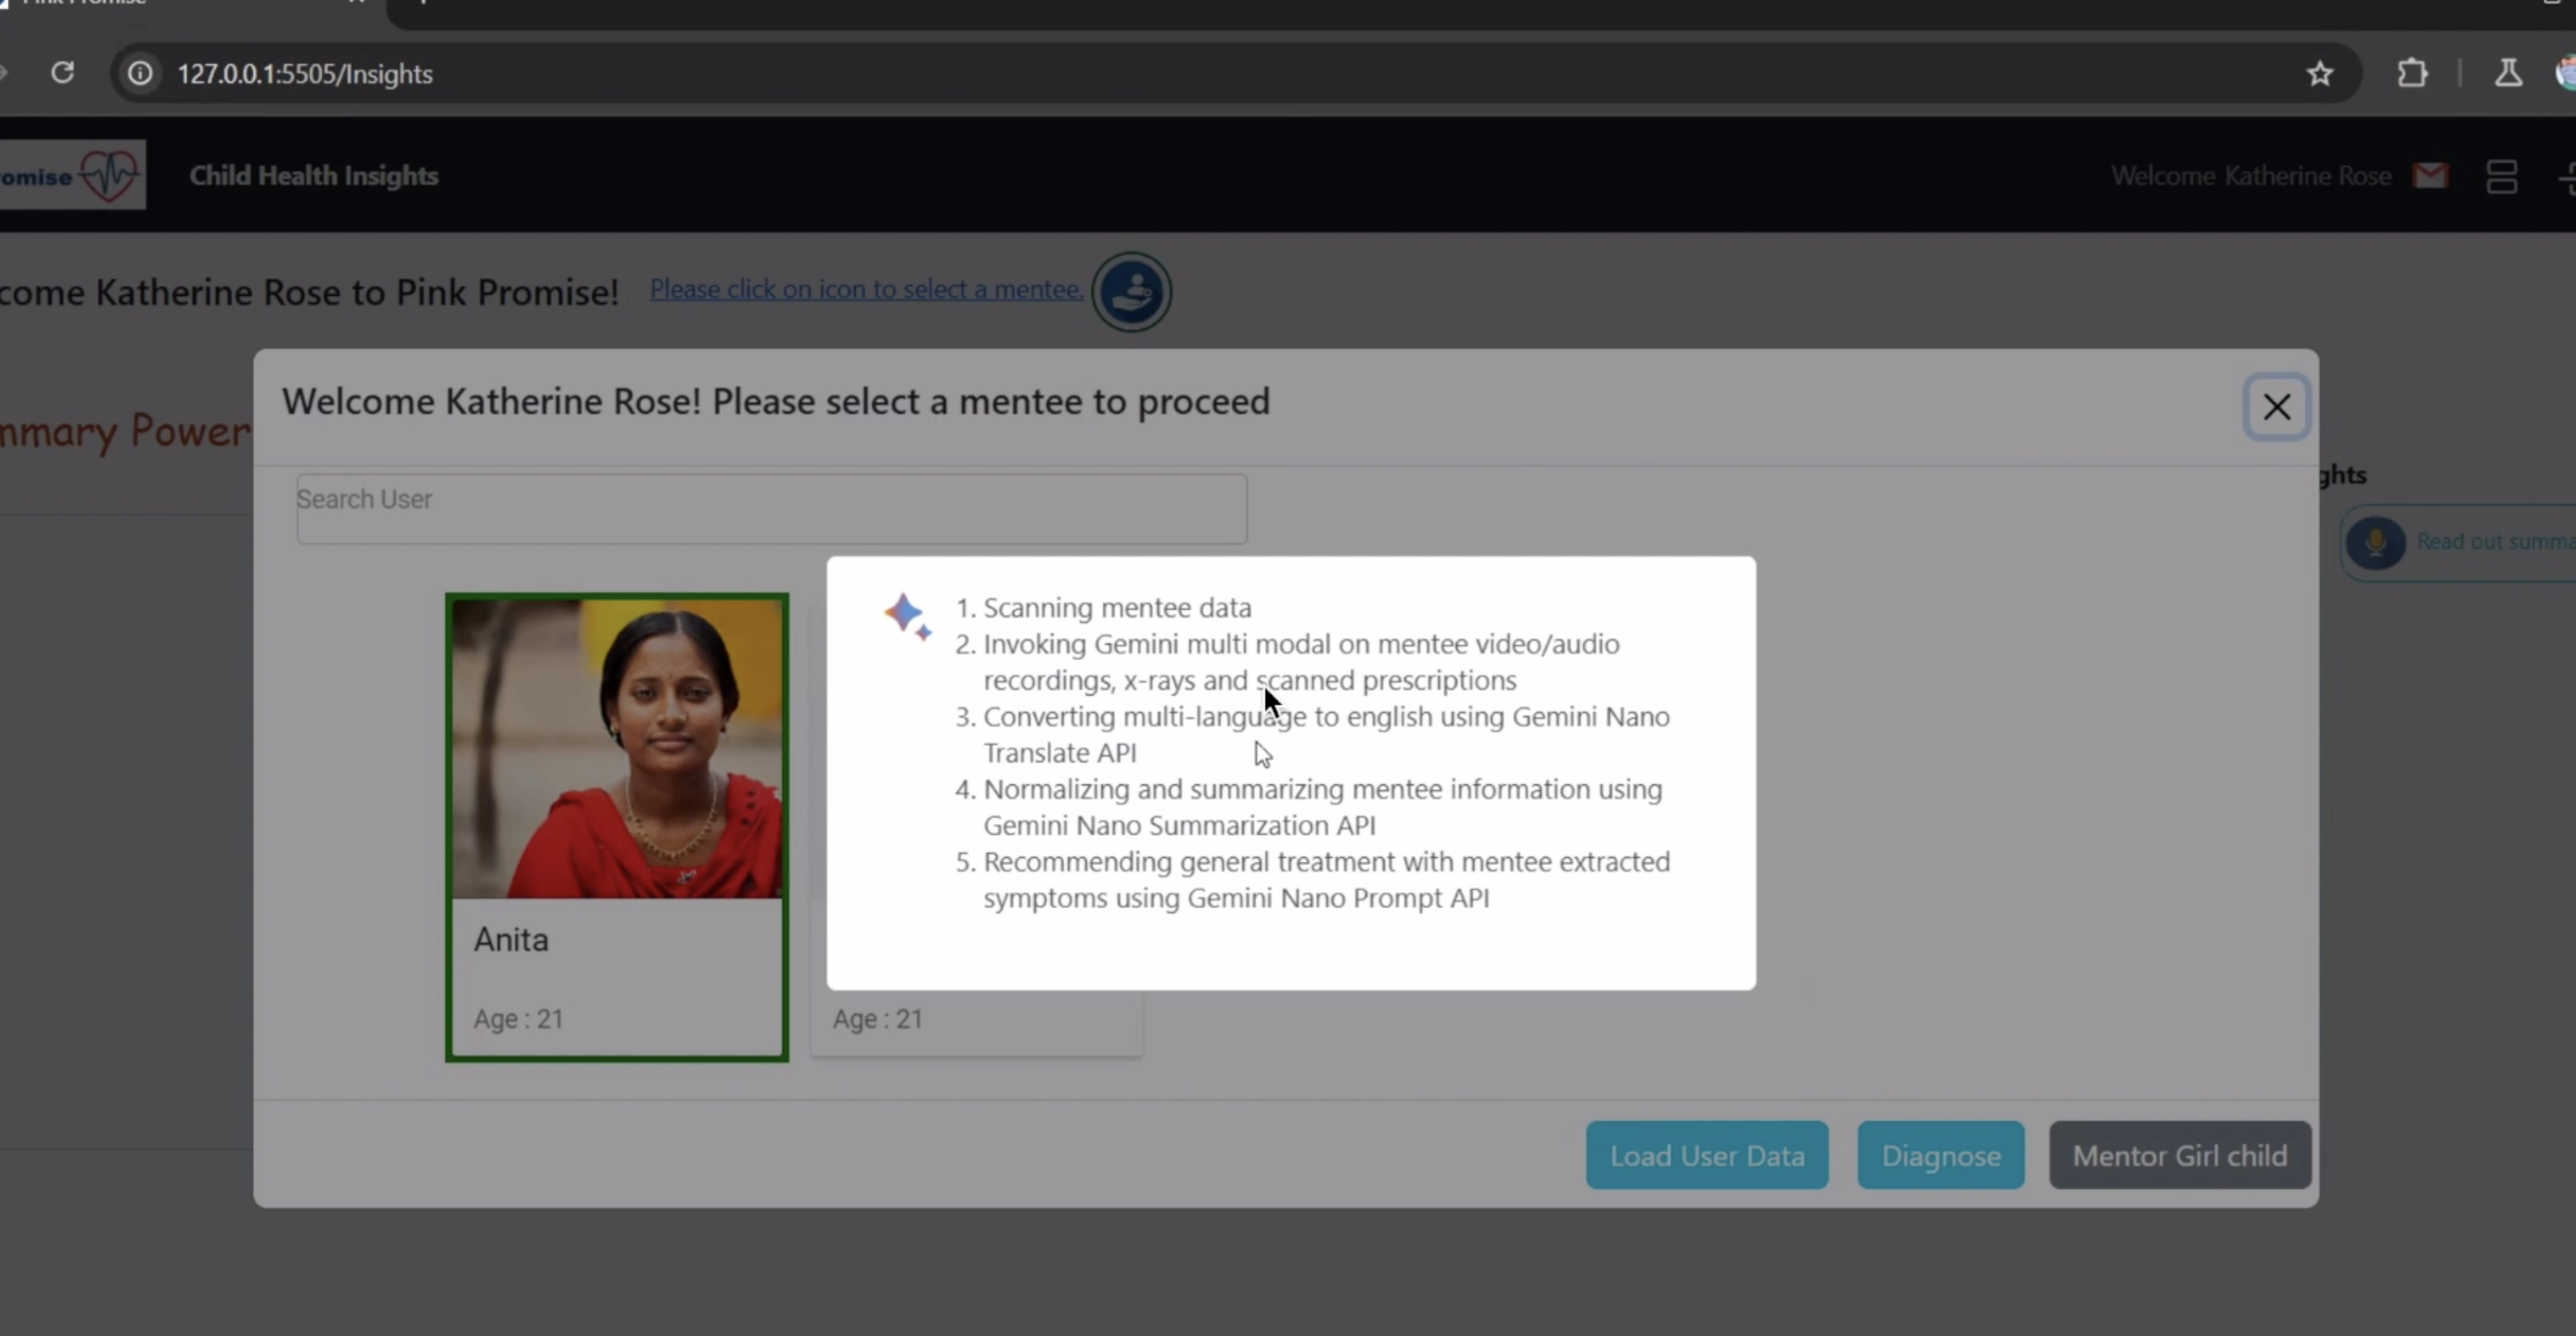This screenshot has width=2576, height=1336.
Task: Click the Gemini sparkle icon
Action: coord(906,616)
